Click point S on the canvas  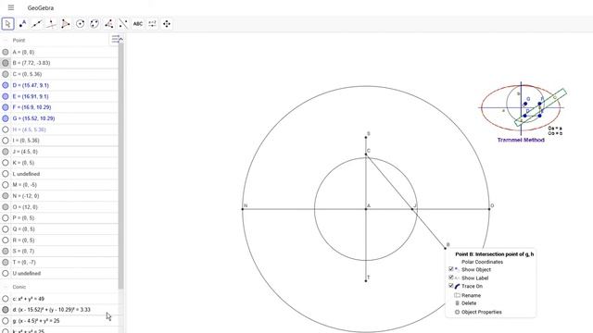tap(366, 137)
